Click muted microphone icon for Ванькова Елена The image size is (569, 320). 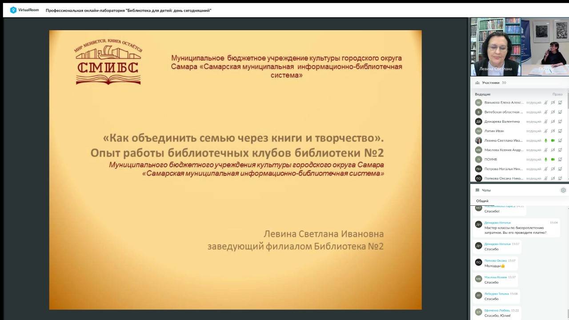546,102
